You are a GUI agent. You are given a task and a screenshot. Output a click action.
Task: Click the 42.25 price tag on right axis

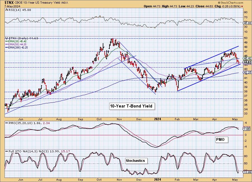(248, 73)
